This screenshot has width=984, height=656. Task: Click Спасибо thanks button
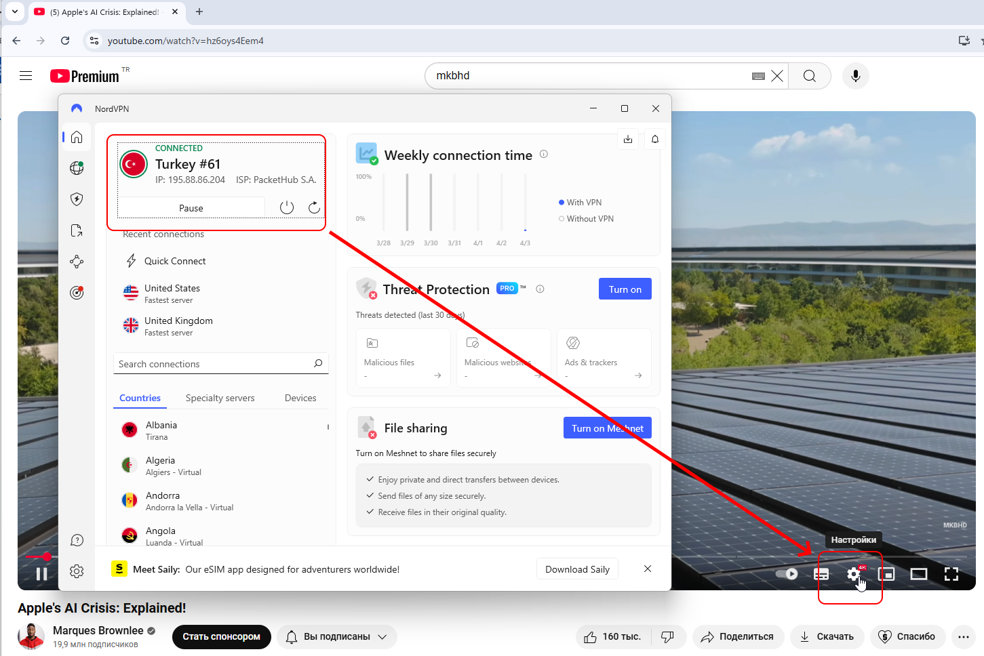point(907,636)
